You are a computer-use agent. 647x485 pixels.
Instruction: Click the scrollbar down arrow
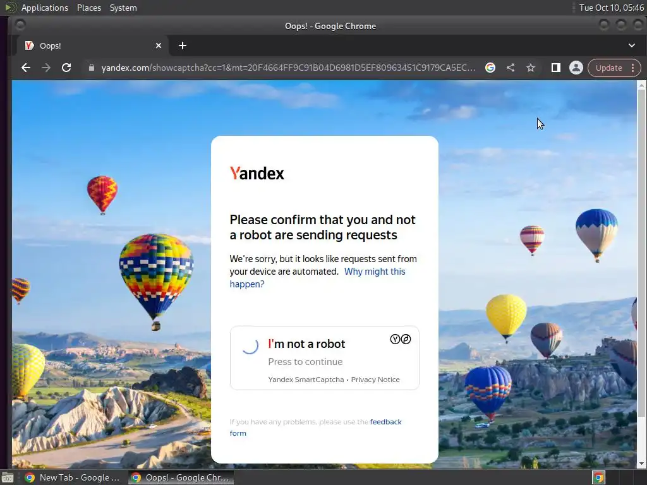(641, 464)
